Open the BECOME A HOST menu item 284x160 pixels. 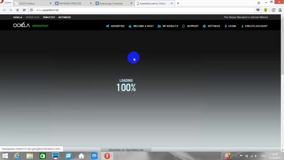141,26
